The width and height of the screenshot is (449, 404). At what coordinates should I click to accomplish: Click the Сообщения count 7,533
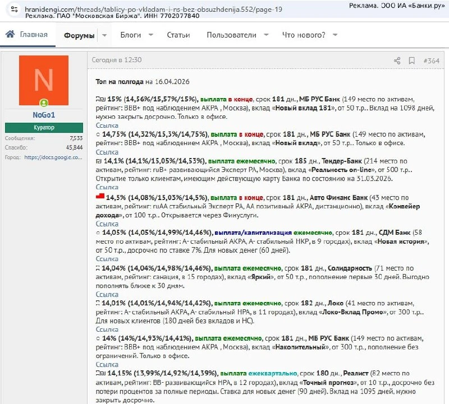pos(76,138)
